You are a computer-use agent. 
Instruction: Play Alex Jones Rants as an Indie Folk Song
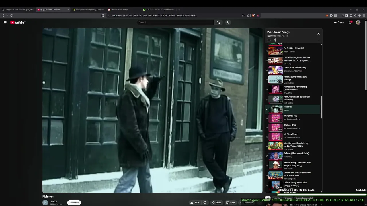point(293,100)
